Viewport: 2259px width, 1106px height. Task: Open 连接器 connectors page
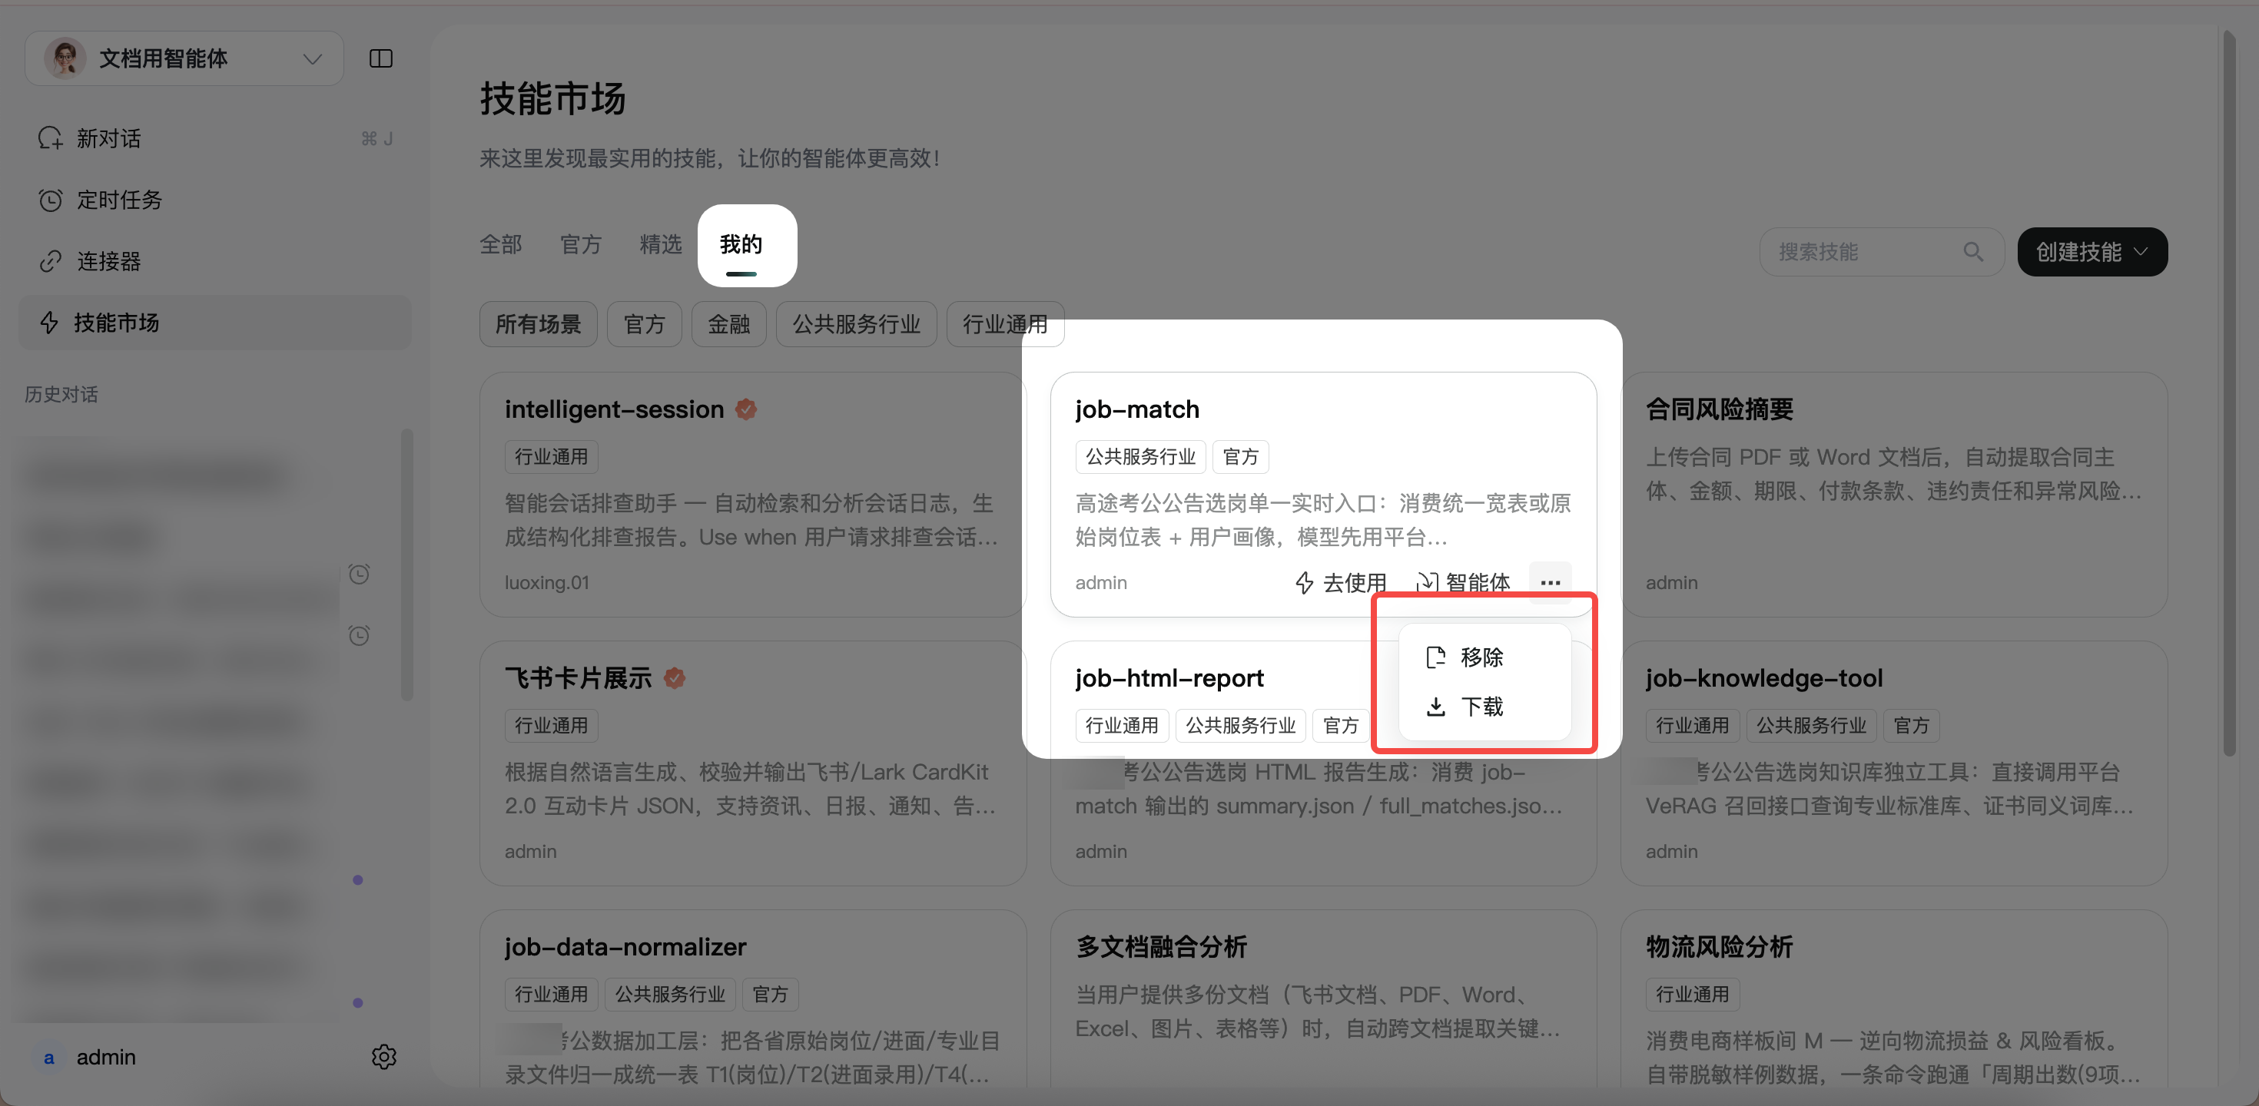(215, 261)
